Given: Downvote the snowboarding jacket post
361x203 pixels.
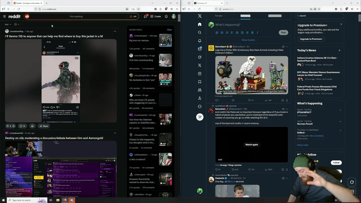Looking at the screenshot, I should click(13, 126).
